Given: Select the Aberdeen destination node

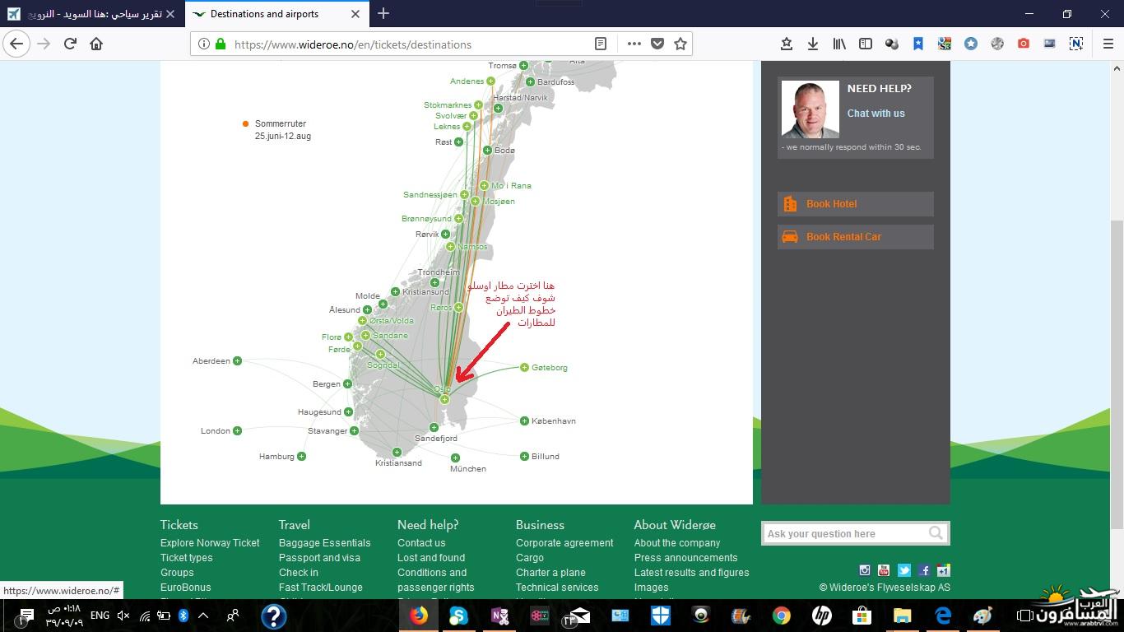Looking at the screenshot, I should click(237, 360).
